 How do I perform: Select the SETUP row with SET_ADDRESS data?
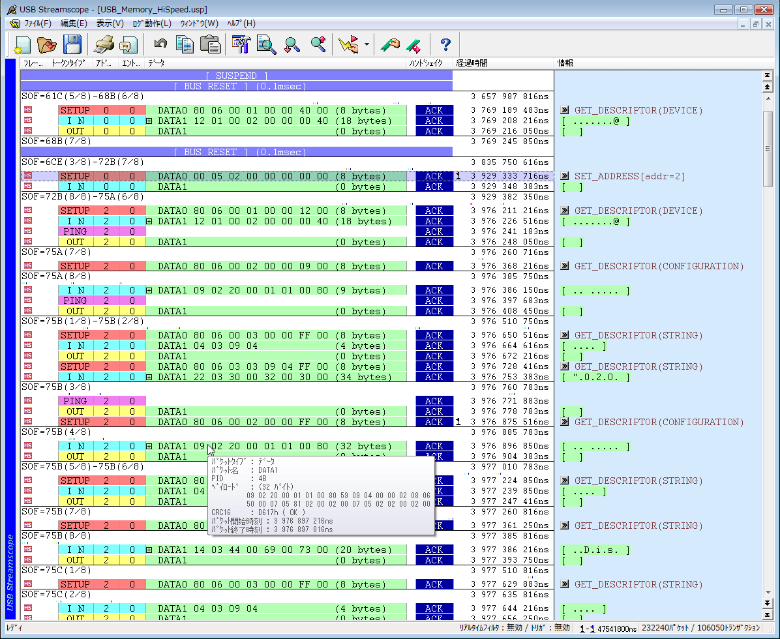tap(287, 176)
